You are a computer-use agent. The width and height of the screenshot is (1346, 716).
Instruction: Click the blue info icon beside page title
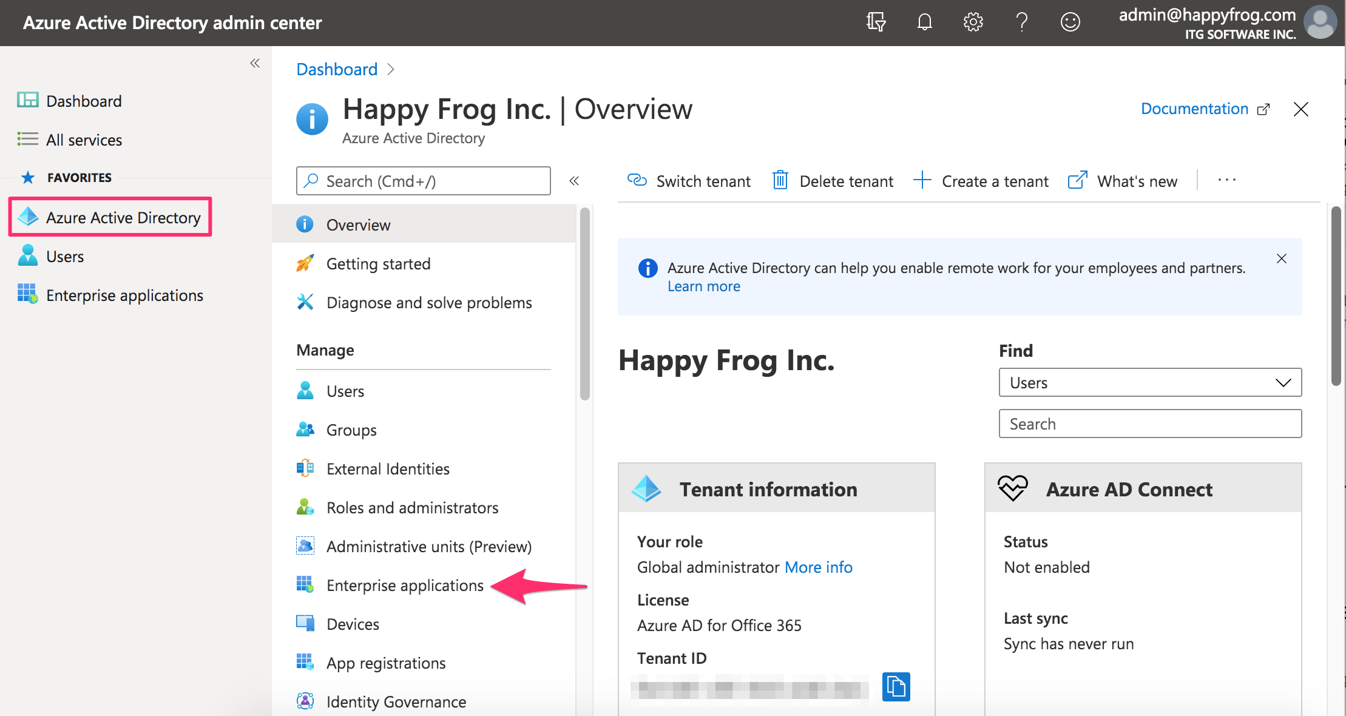pos(312,118)
